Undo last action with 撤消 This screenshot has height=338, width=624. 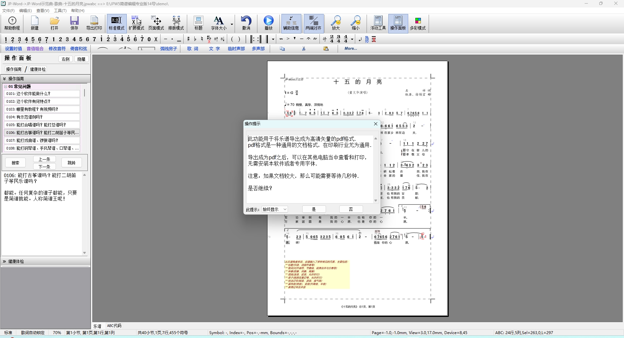(x=246, y=23)
